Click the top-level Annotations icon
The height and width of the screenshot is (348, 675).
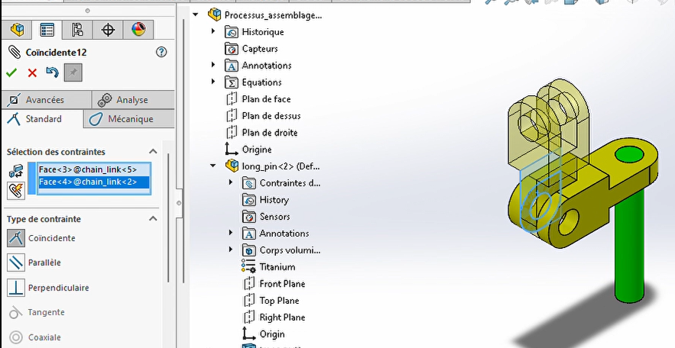[x=232, y=66]
